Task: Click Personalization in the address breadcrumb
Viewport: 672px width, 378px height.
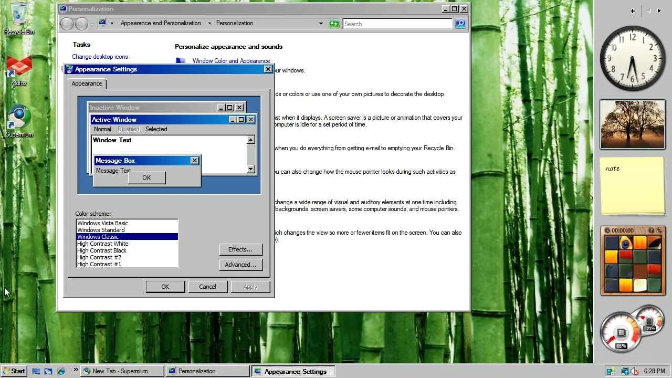Action: (x=235, y=23)
